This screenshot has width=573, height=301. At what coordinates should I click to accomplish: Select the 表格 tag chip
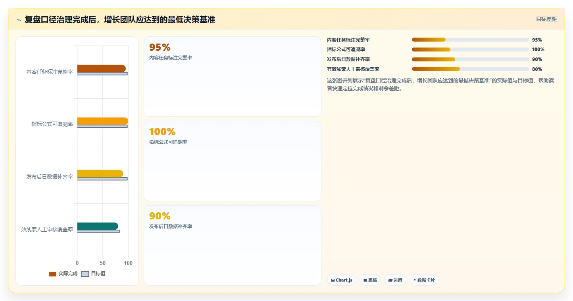click(370, 280)
